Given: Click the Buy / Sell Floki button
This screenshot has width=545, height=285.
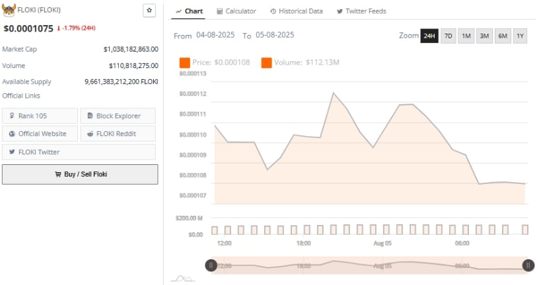Looking at the screenshot, I should tap(80, 174).
